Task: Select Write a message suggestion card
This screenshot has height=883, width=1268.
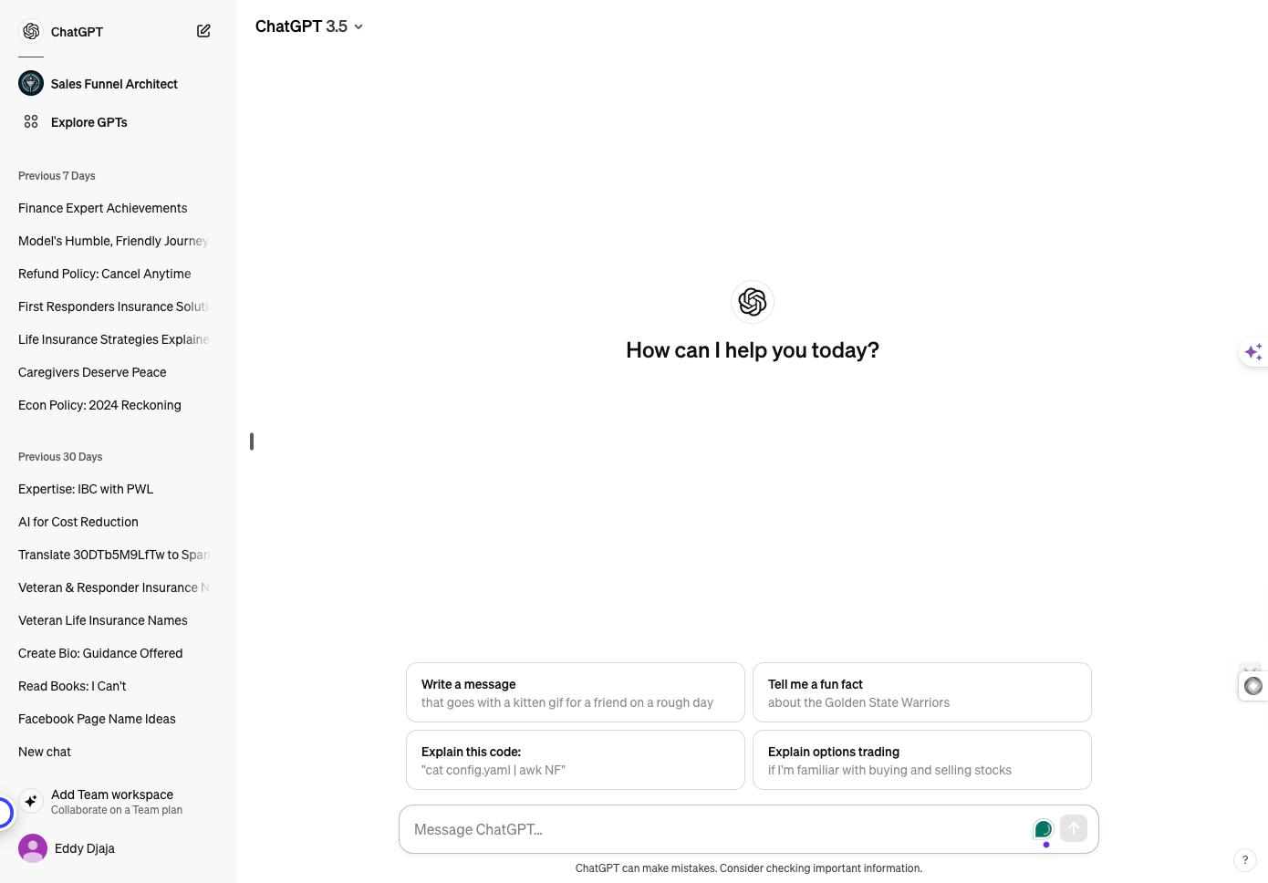Action: pos(576,692)
